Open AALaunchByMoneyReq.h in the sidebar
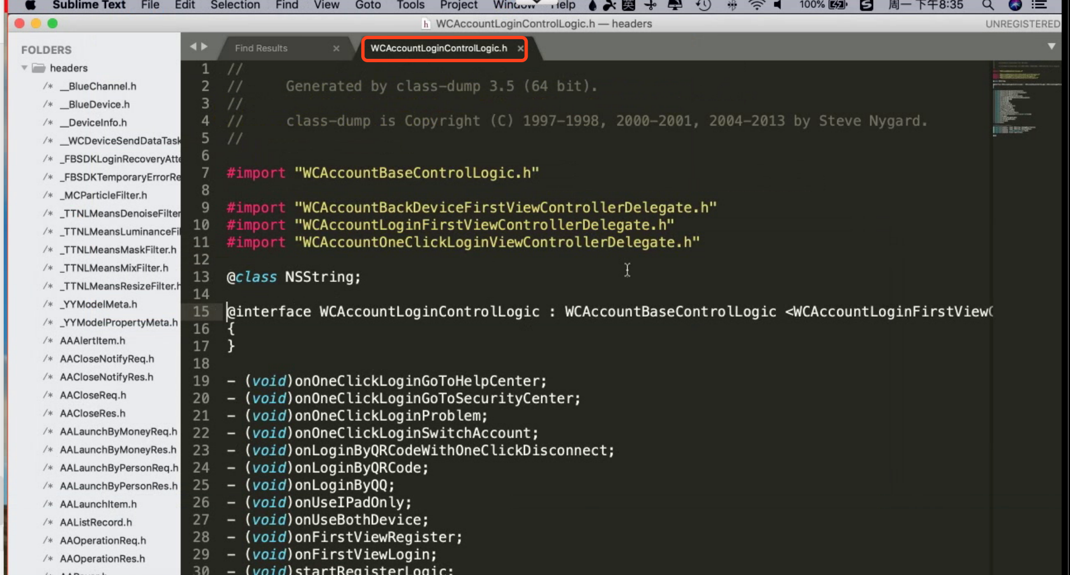The image size is (1070, 575). pos(118,432)
